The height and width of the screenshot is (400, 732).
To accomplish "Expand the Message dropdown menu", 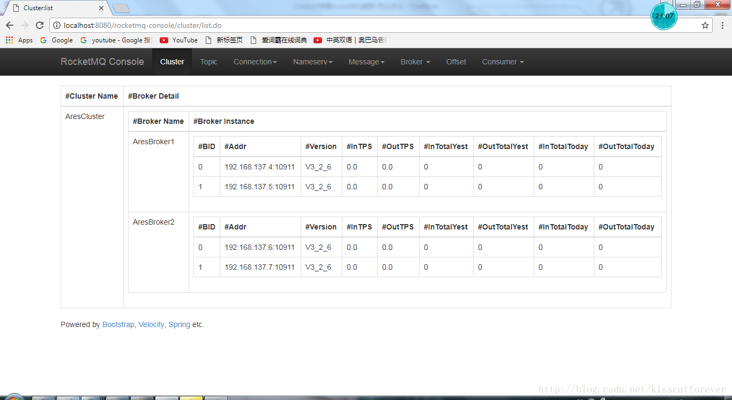I will (x=367, y=62).
